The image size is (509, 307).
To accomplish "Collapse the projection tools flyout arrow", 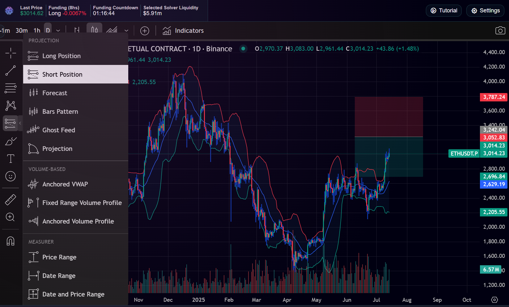I will pos(20,123).
